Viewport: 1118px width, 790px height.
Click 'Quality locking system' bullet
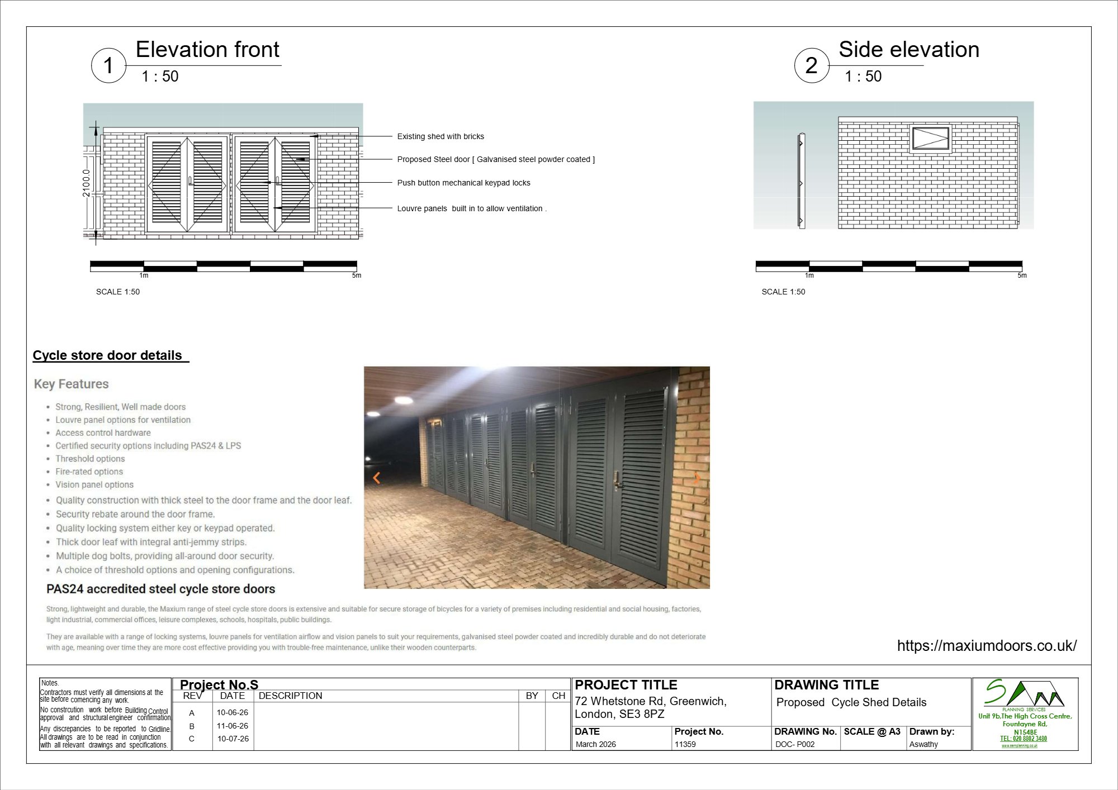coord(165,528)
